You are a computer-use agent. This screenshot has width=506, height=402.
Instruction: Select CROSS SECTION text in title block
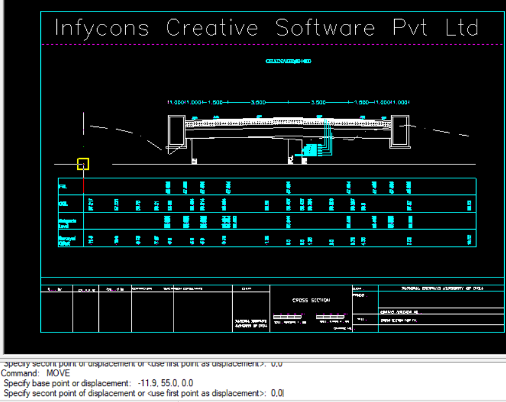pos(311,300)
